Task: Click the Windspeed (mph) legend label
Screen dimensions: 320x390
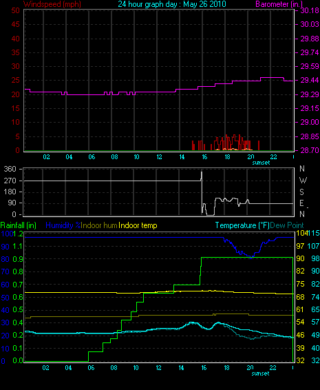Action: 52,4
